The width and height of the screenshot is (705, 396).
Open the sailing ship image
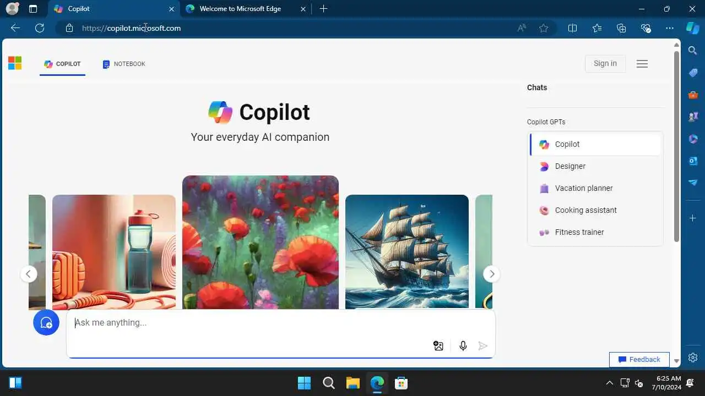(x=407, y=252)
